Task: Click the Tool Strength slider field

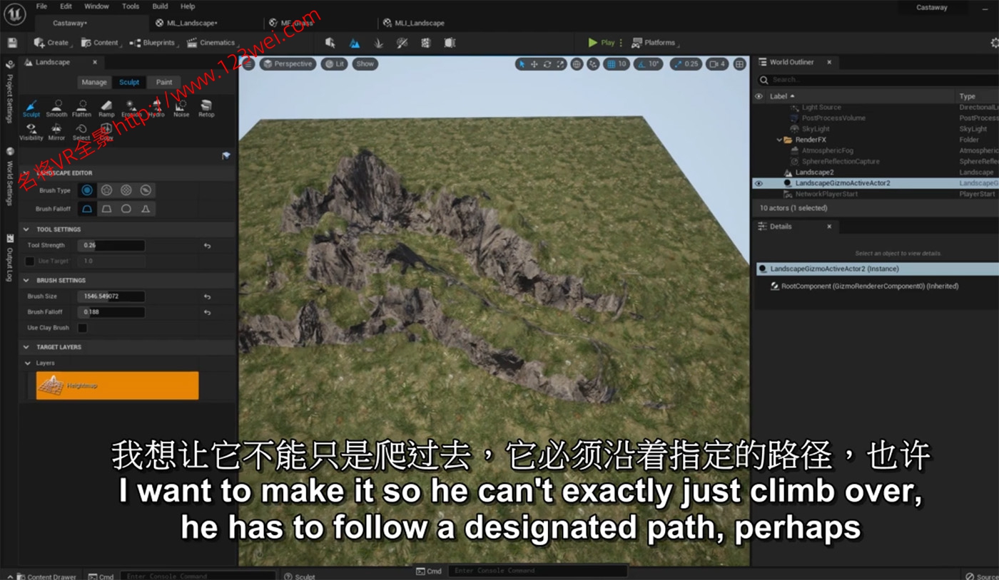Action: tap(111, 245)
